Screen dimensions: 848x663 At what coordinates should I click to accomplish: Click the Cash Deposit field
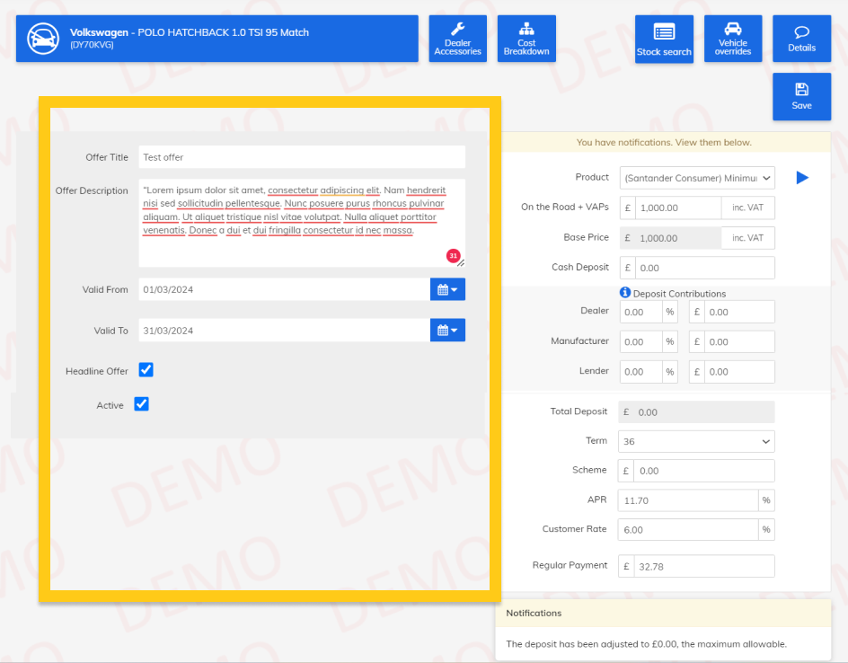point(704,268)
